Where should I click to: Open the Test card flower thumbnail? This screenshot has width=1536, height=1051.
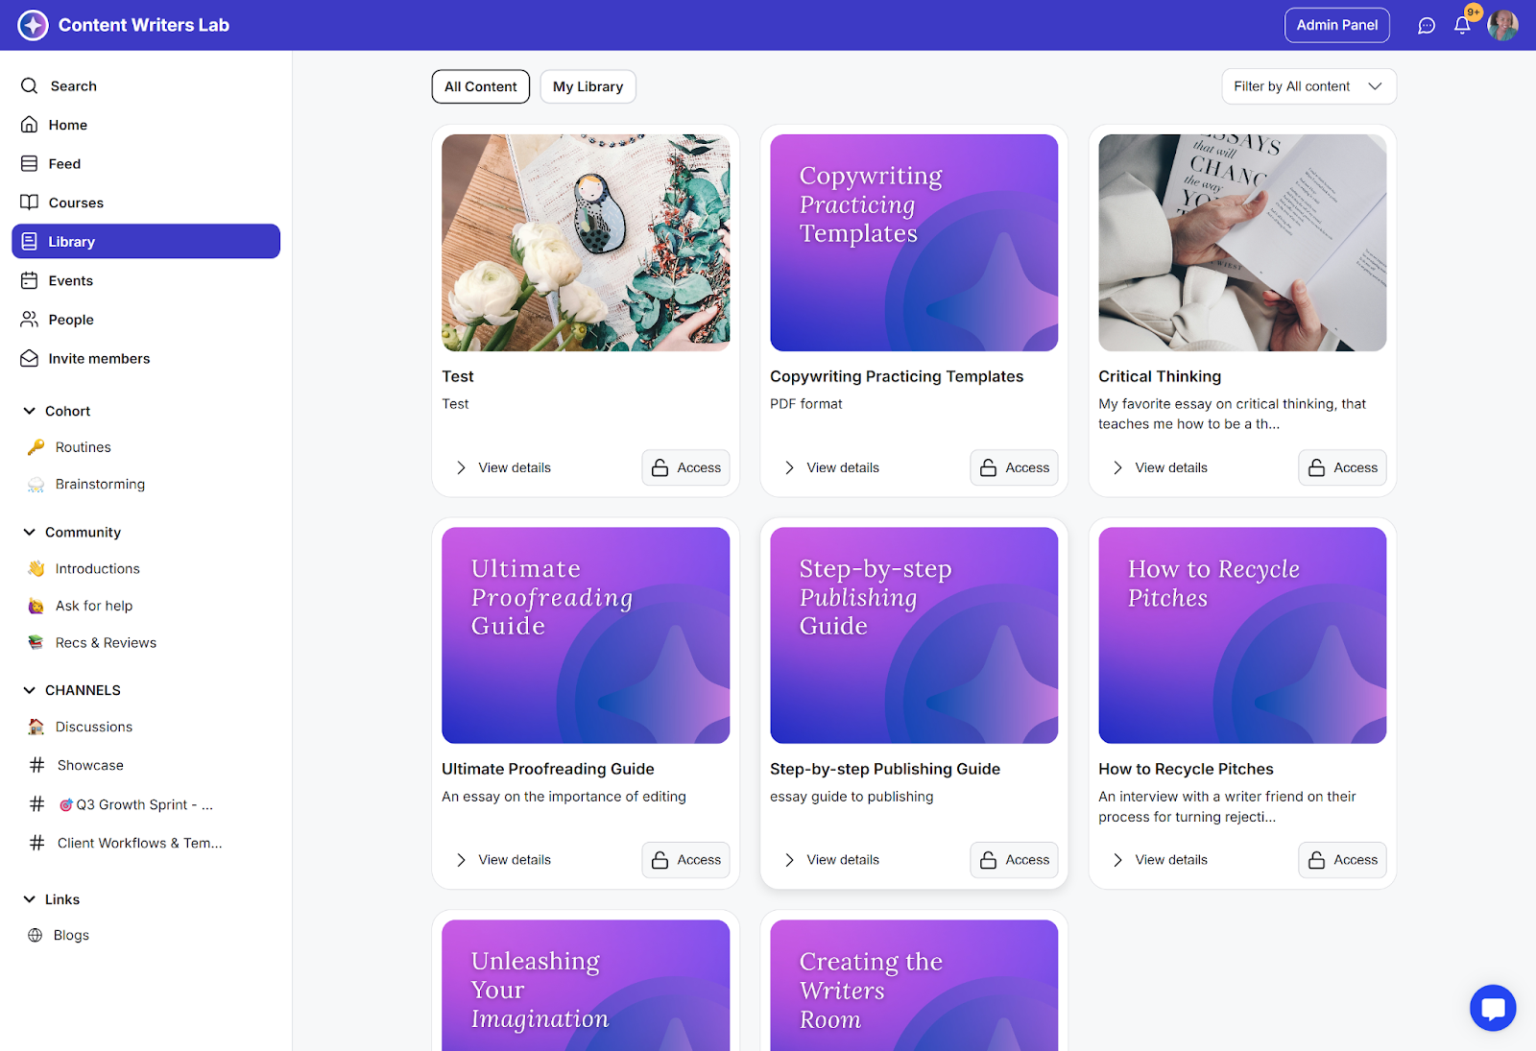(586, 243)
